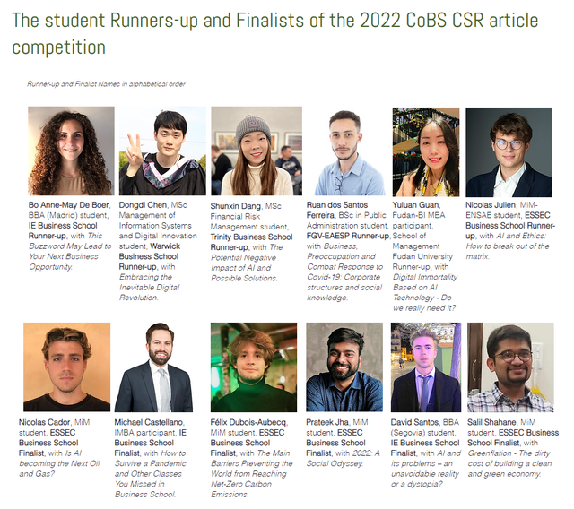Click 'Is AI becoming the Next Oil and Gas?' title
Viewport: 574px width, 509px height.
click(59, 463)
